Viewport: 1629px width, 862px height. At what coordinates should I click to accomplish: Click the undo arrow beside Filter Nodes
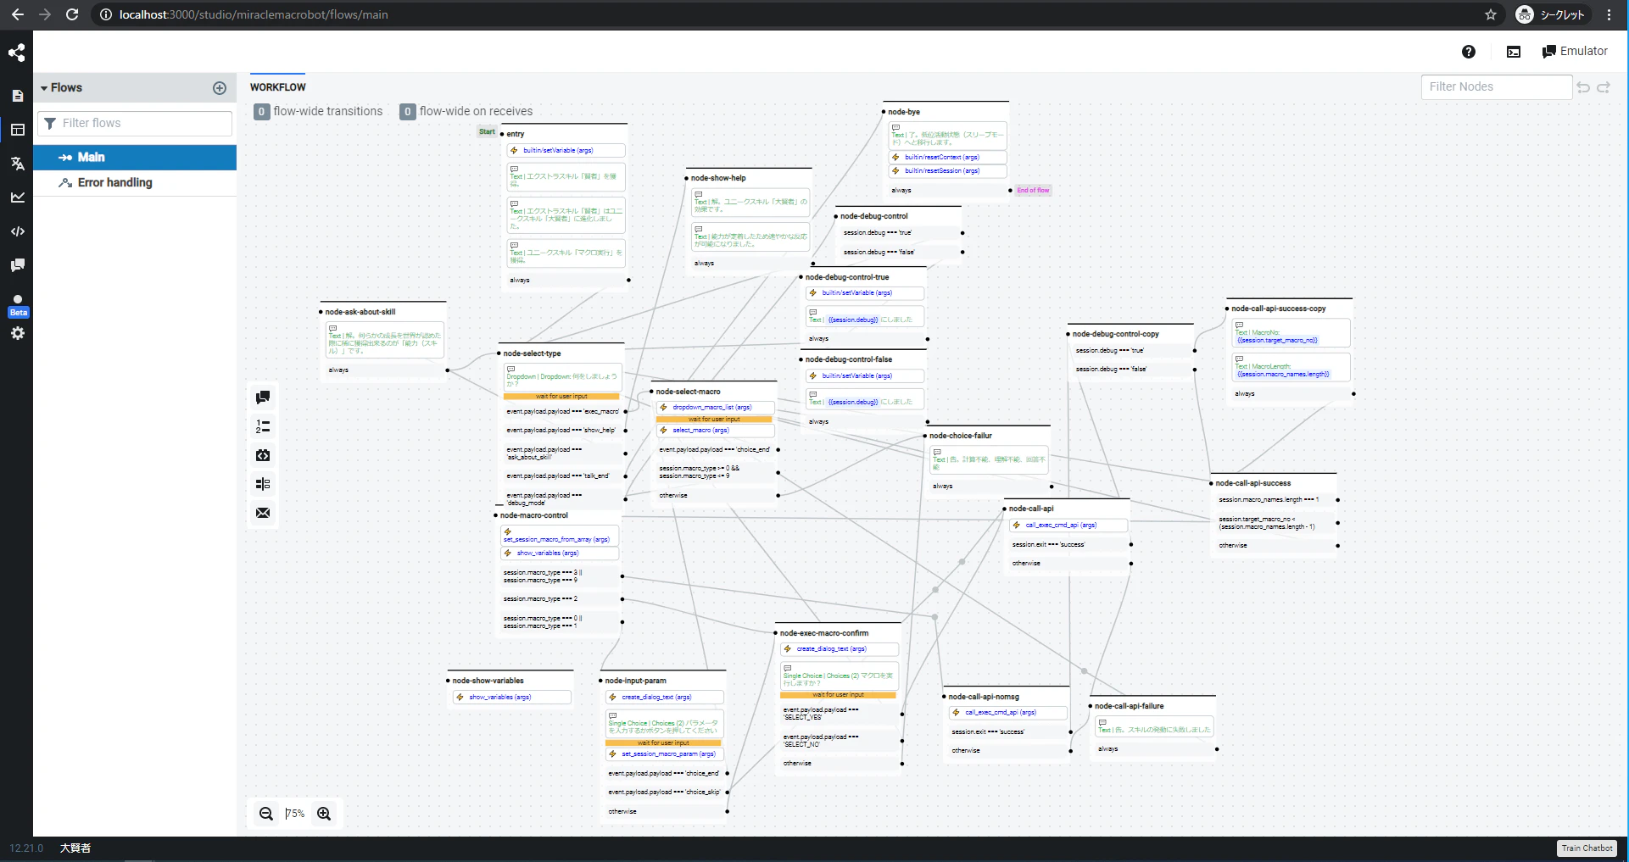click(x=1583, y=87)
